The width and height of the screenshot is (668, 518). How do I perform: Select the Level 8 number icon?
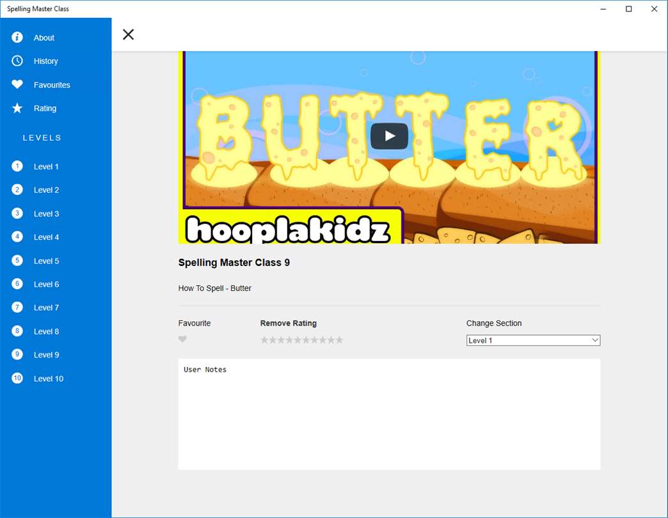click(17, 331)
